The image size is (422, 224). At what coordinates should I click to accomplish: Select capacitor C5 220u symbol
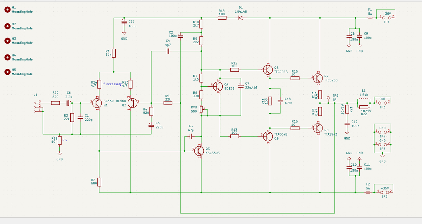tap(151, 126)
